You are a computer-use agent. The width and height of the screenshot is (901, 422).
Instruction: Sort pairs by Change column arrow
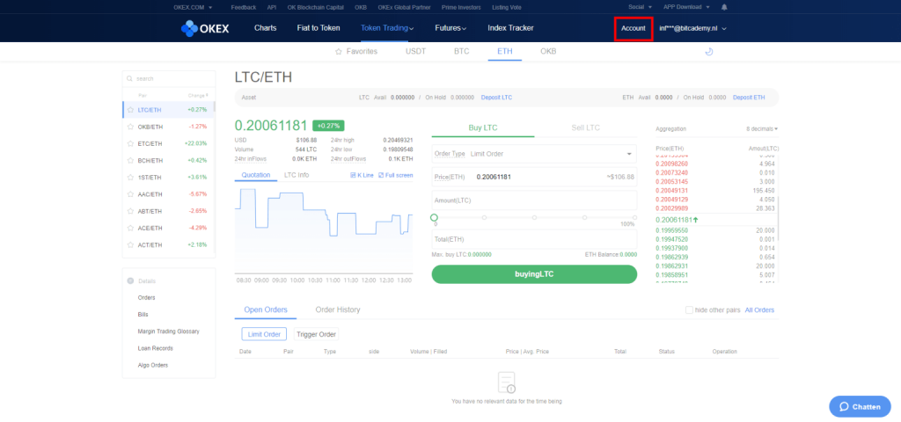pyautogui.click(x=207, y=95)
